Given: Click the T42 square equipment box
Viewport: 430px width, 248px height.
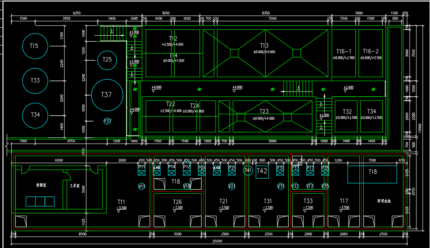Looking at the screenshot, I should [x=262, y=172].
